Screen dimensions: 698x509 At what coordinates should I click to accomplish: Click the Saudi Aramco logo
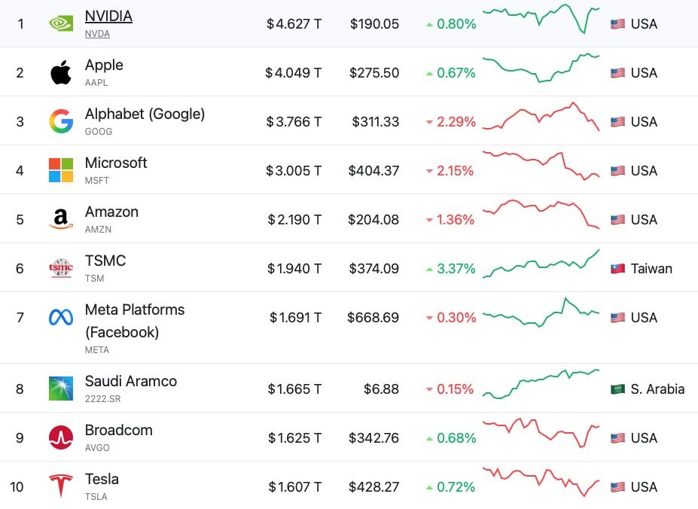tap(61, 389)
